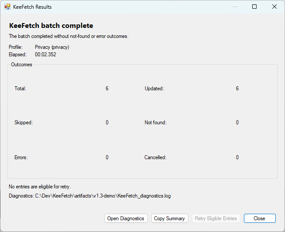
Task: Click the 'Outcomes' group box caption
Action: tap(21, 65)
